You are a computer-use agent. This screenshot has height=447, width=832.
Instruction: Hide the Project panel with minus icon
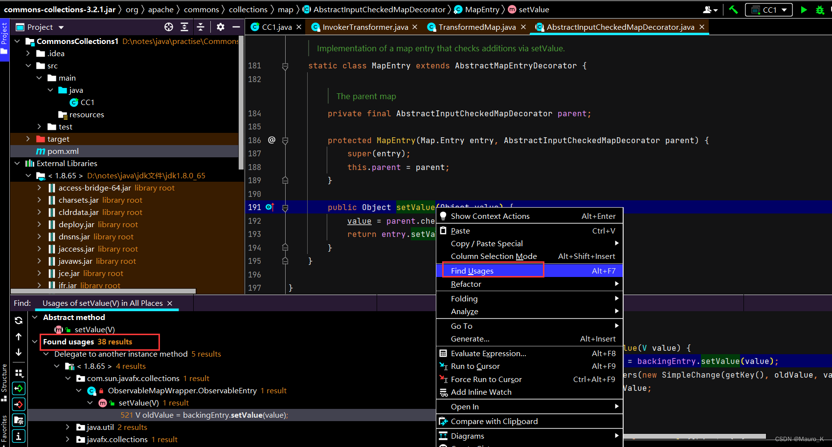click(x=236, y=27)
